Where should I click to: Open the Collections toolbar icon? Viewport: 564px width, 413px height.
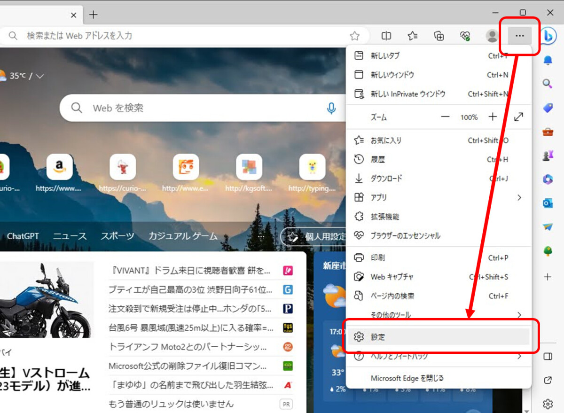pos(439,36)
